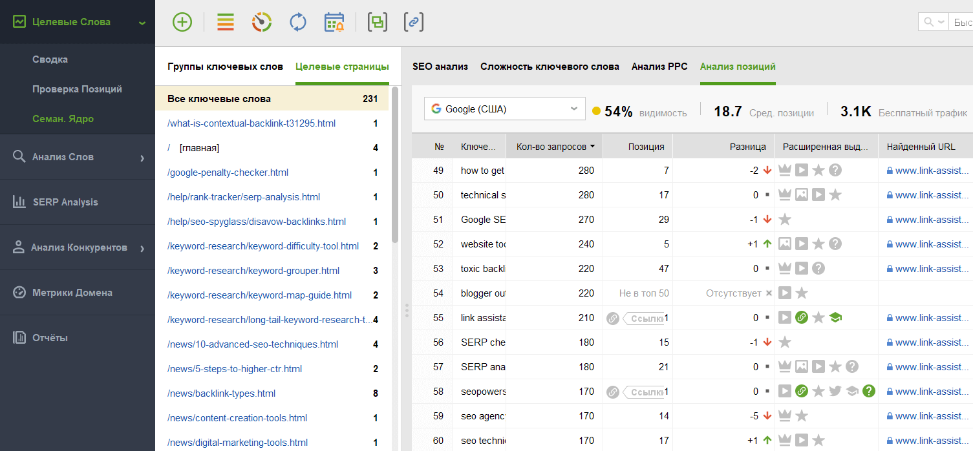Expand the Анализ Слов sidebar section

142,158
